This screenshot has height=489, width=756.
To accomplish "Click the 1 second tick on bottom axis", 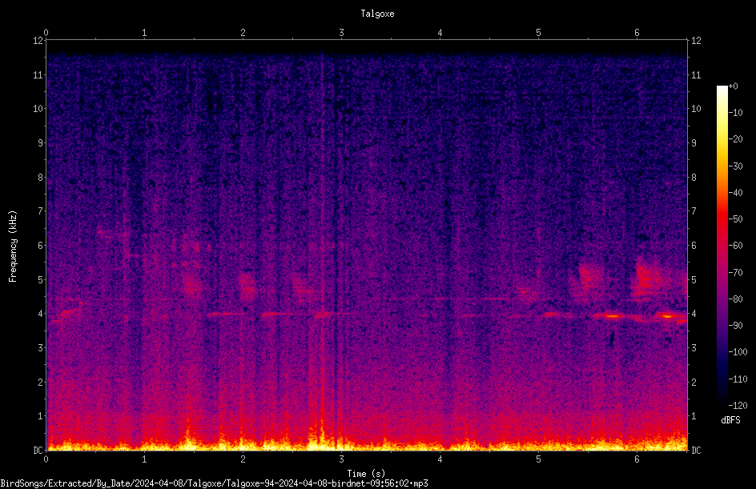I will [x=144, y=459].
